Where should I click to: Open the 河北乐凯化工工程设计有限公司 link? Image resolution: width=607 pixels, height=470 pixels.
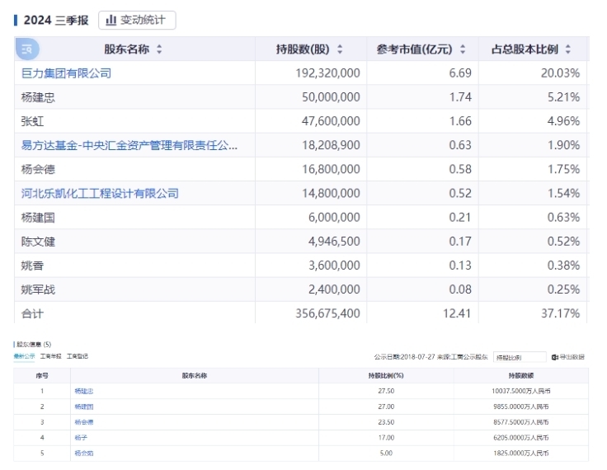100,193
